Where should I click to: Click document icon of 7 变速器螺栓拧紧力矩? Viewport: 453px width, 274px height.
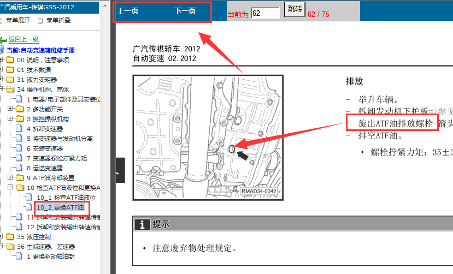point(19,158)
